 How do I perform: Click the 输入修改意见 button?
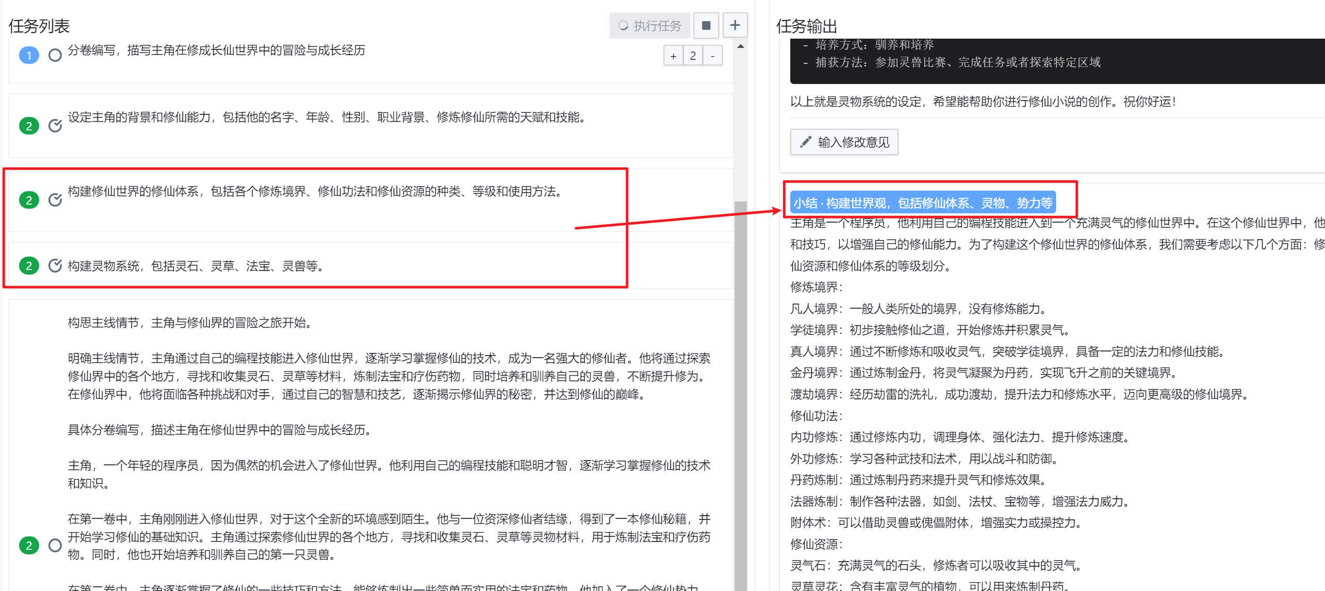click(x=844, y=142)
